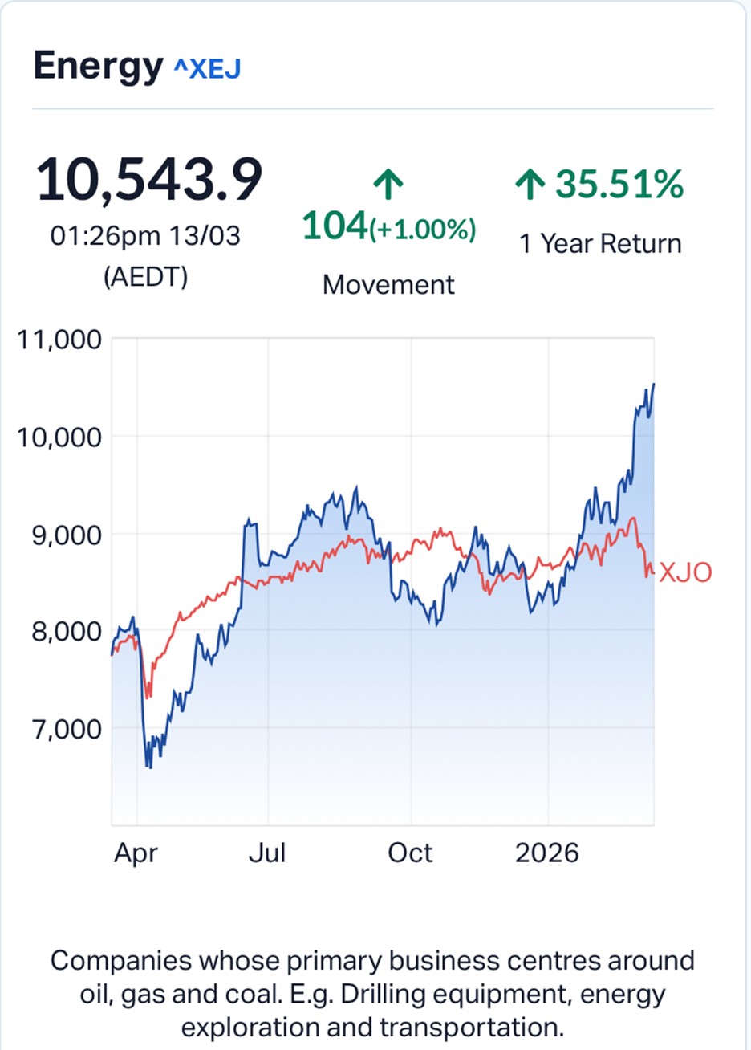Click the 35.51% one year return figure
Image resolution: width=751 pixels, height=1050 pixels.
pyautogui.click(x=619, y=184)
